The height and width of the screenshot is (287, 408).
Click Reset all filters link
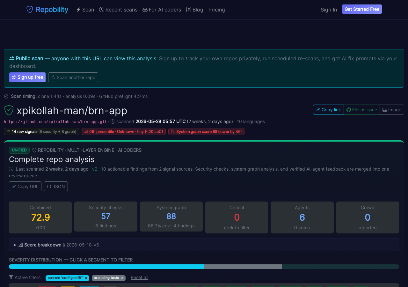point(139,277)
